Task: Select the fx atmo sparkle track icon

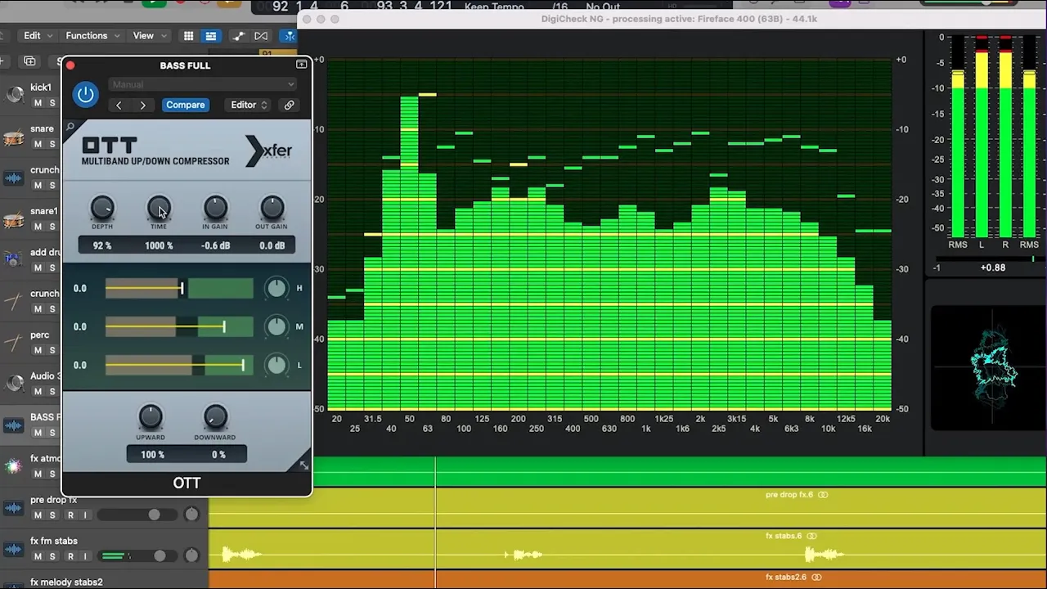Action: coord(13,466)
